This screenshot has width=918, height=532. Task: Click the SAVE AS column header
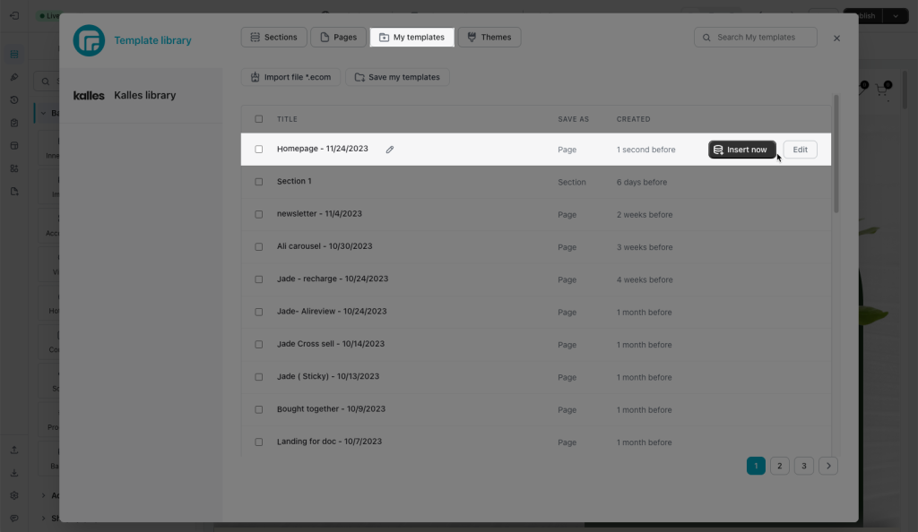point(573,119)
